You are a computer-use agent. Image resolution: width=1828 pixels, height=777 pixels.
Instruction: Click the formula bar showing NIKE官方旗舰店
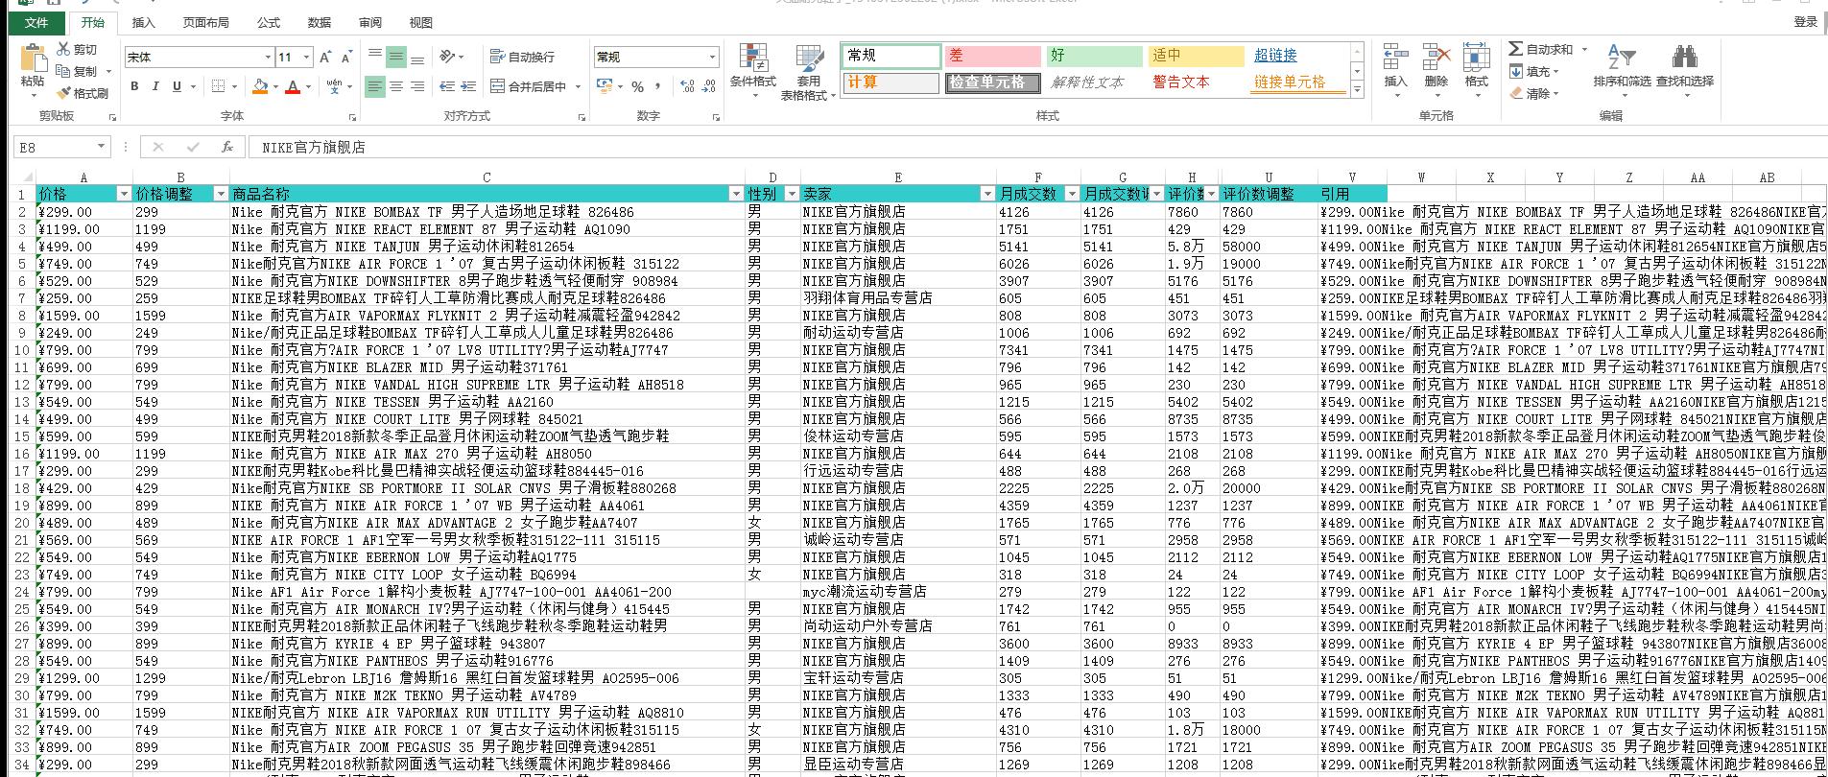tap(1036, 147)
